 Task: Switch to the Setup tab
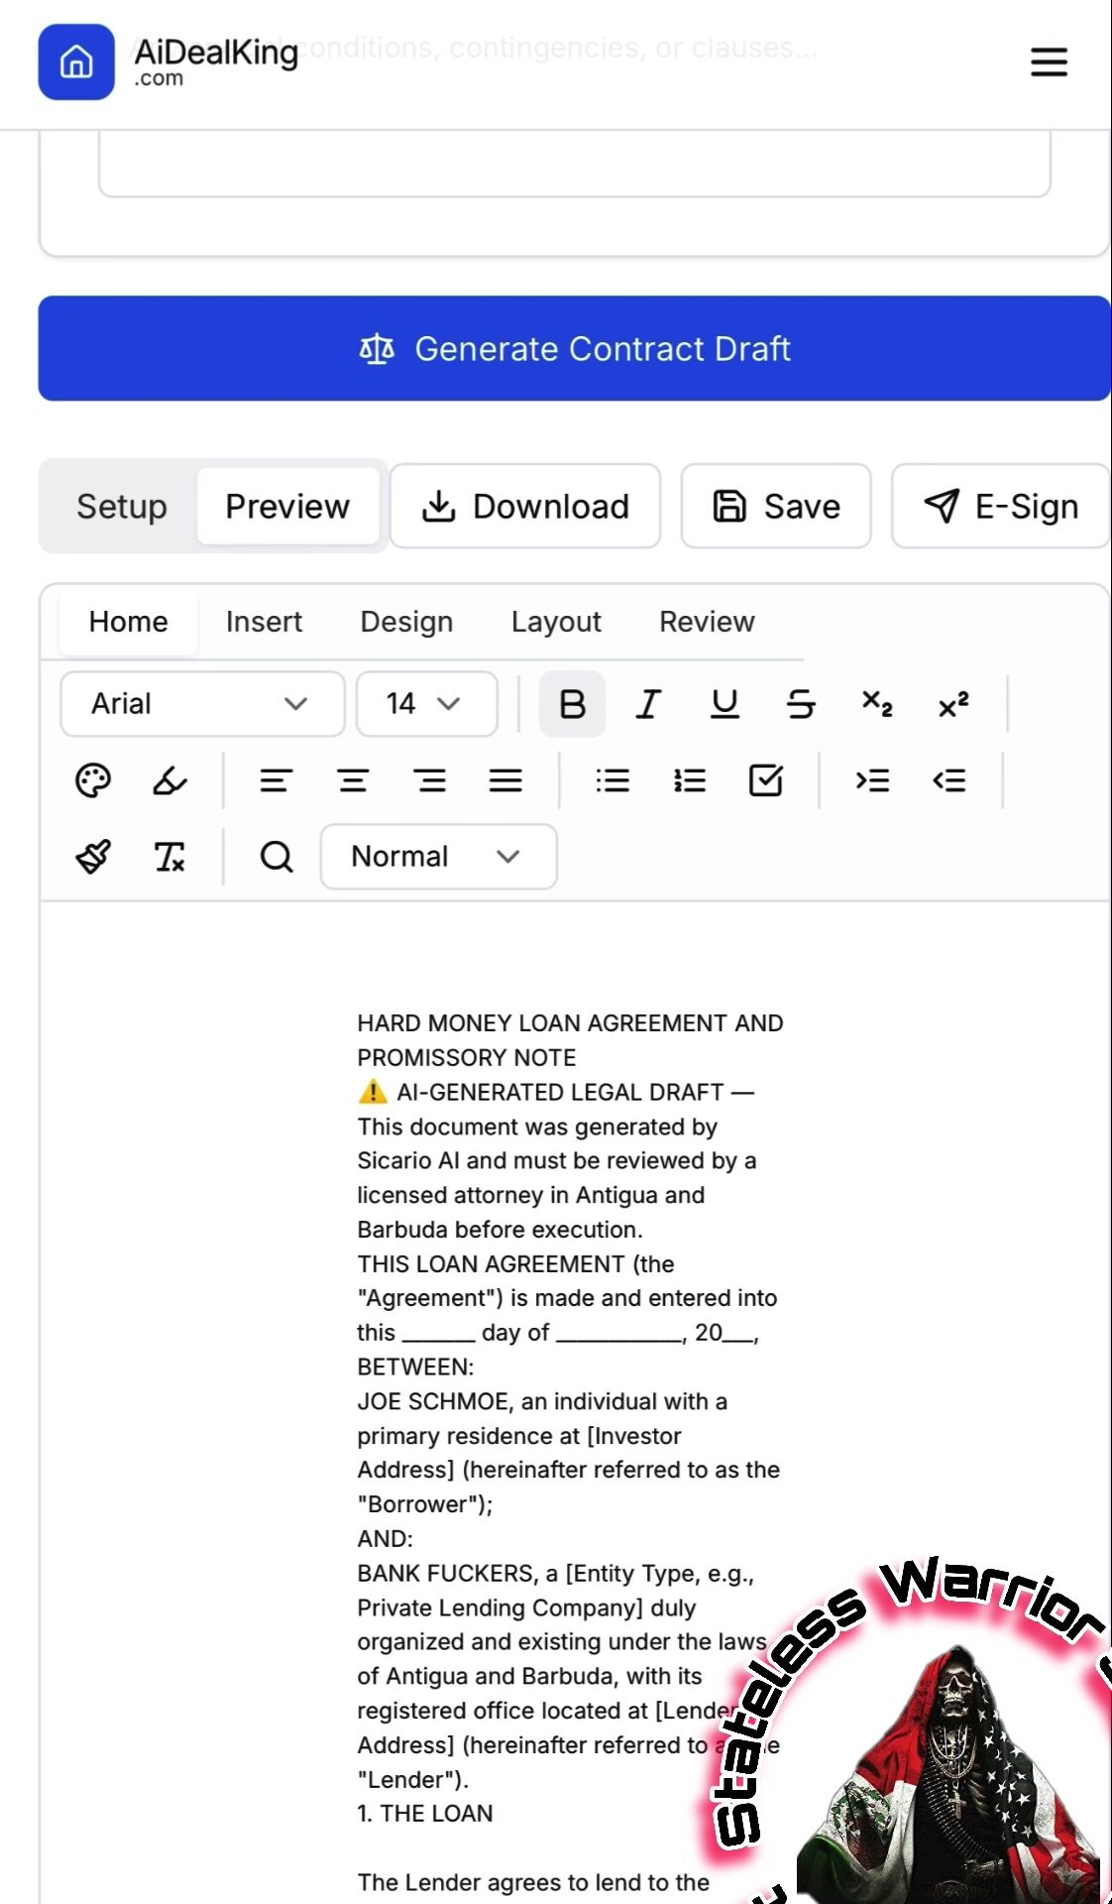point(122,507)
